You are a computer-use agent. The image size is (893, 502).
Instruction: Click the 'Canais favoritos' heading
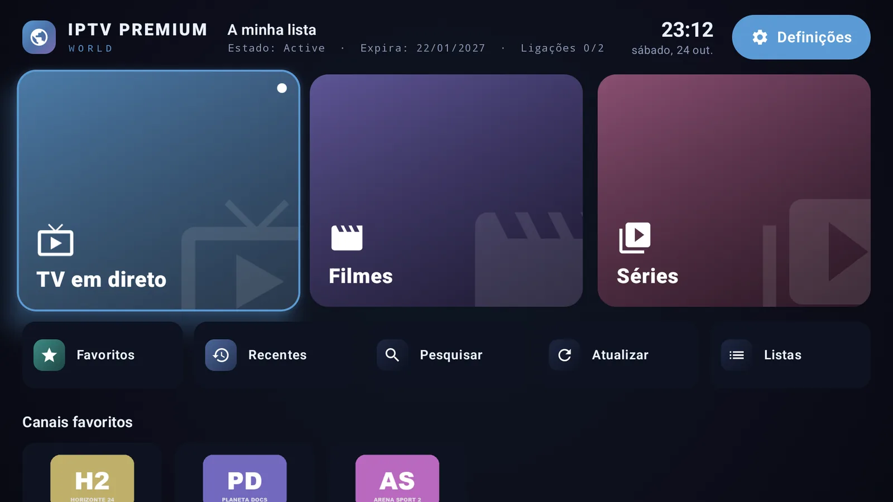pos(78,422)
